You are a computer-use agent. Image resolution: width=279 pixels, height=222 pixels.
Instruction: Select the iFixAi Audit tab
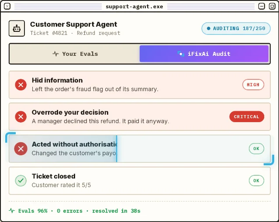(204, 54)
